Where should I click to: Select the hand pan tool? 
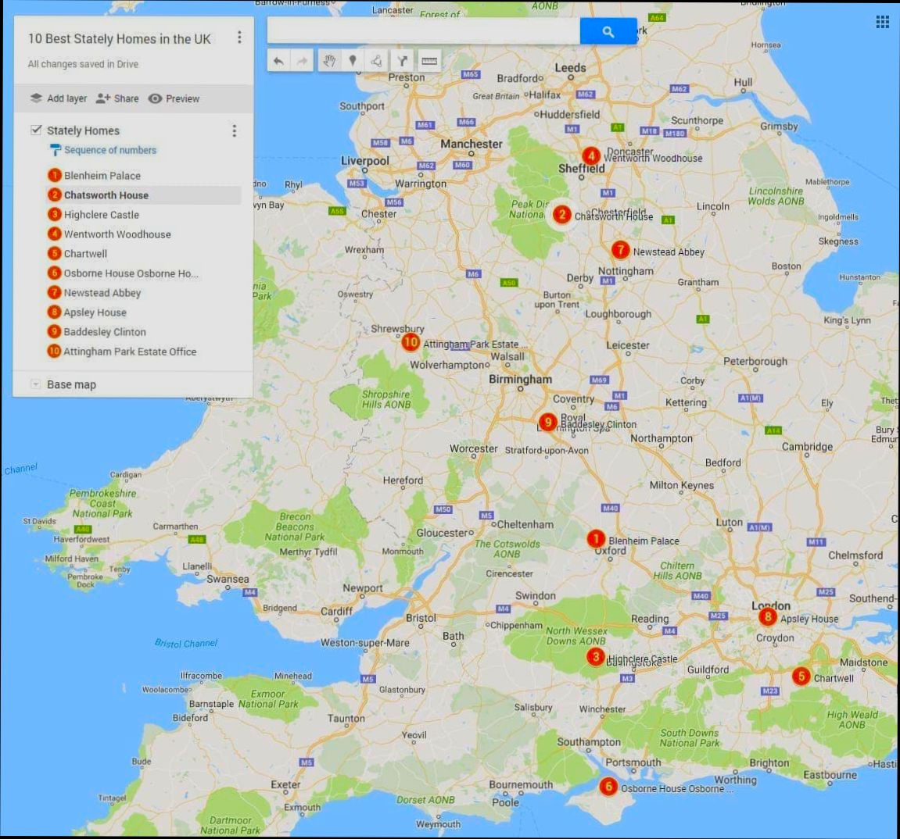[x=330, y=60]
